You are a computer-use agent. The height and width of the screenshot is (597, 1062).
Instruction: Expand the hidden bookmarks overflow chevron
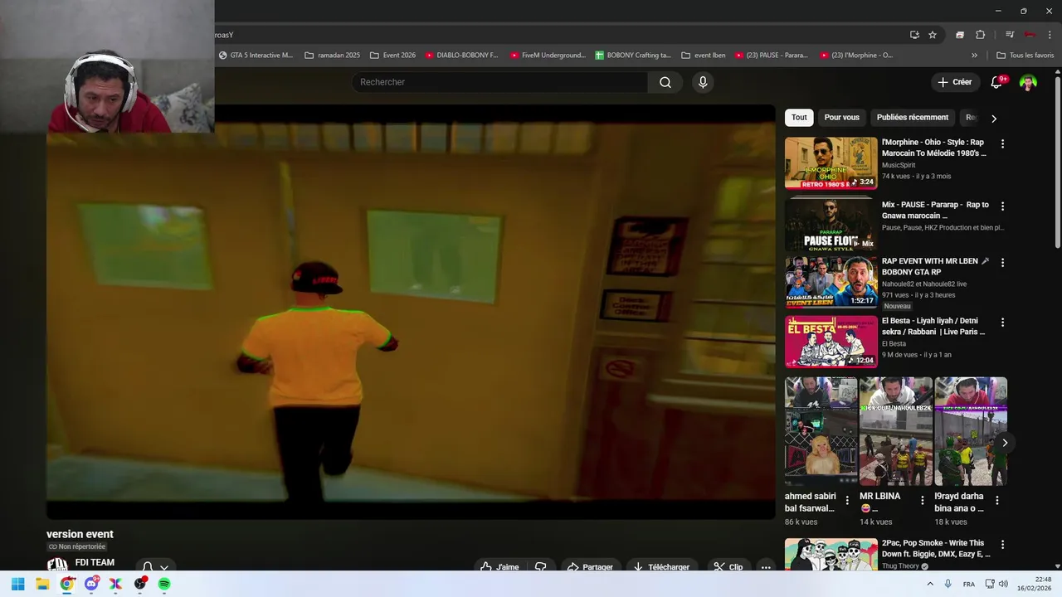[974, 56]
